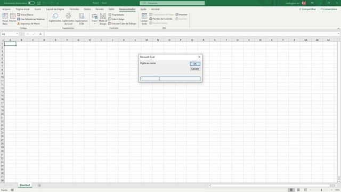Screen dimensions: 341x192
Task: Click the Save icon in title bar
Action: (39, 3)
